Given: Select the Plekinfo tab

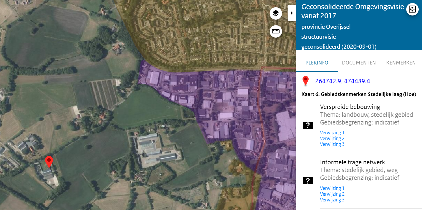Looking at the screenshot, I should click(x=317, y=63).
